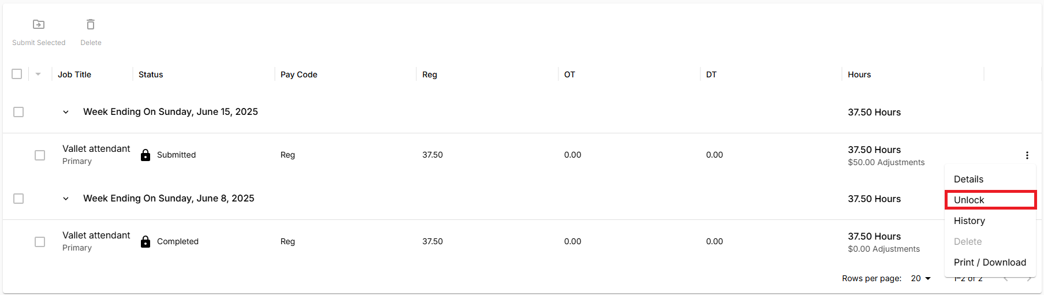Collapse the Week Ending June 15 group
1044x295 pixels.
coord(66,112)
